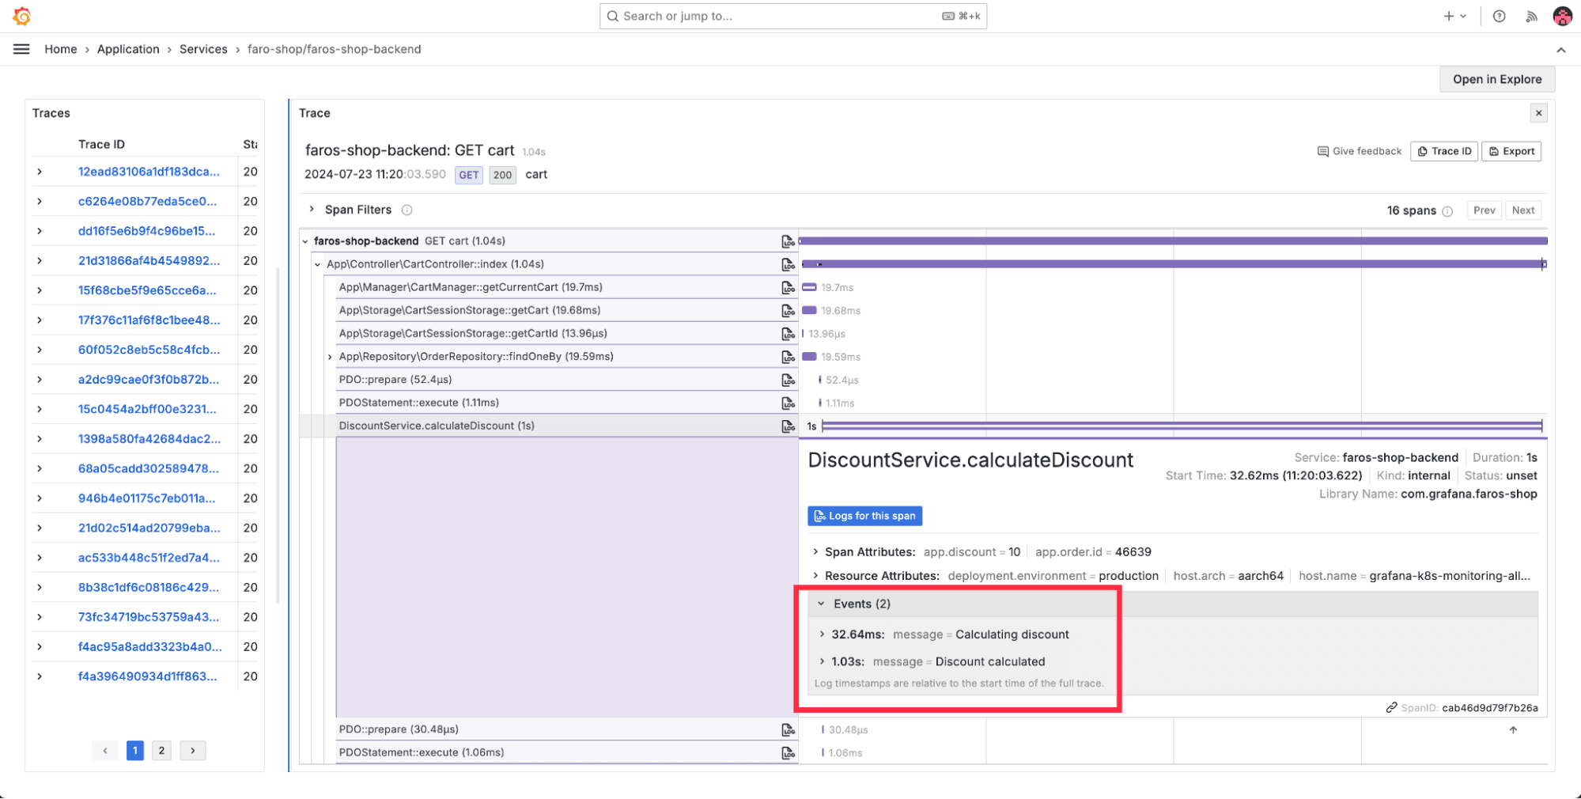Image resolution: width=1581 pixels, height=799 pixels.
Task: Click Logs for this span button
Action: coord(864,516)
